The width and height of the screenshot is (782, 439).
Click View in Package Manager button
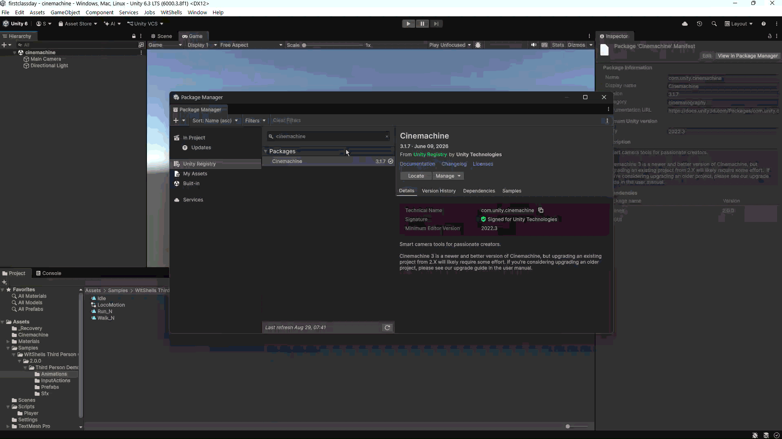tap(748, 56)
